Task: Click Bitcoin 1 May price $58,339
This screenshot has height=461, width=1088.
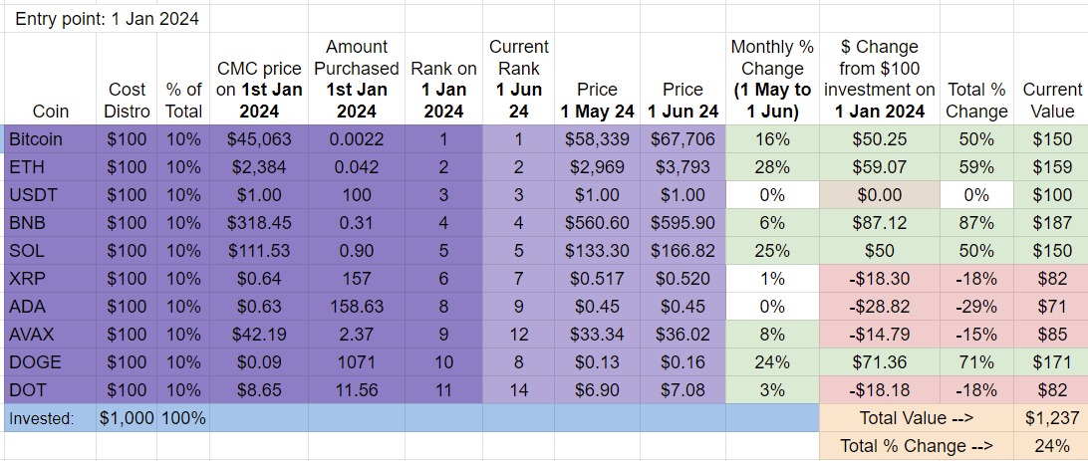Action: [598, 139]
